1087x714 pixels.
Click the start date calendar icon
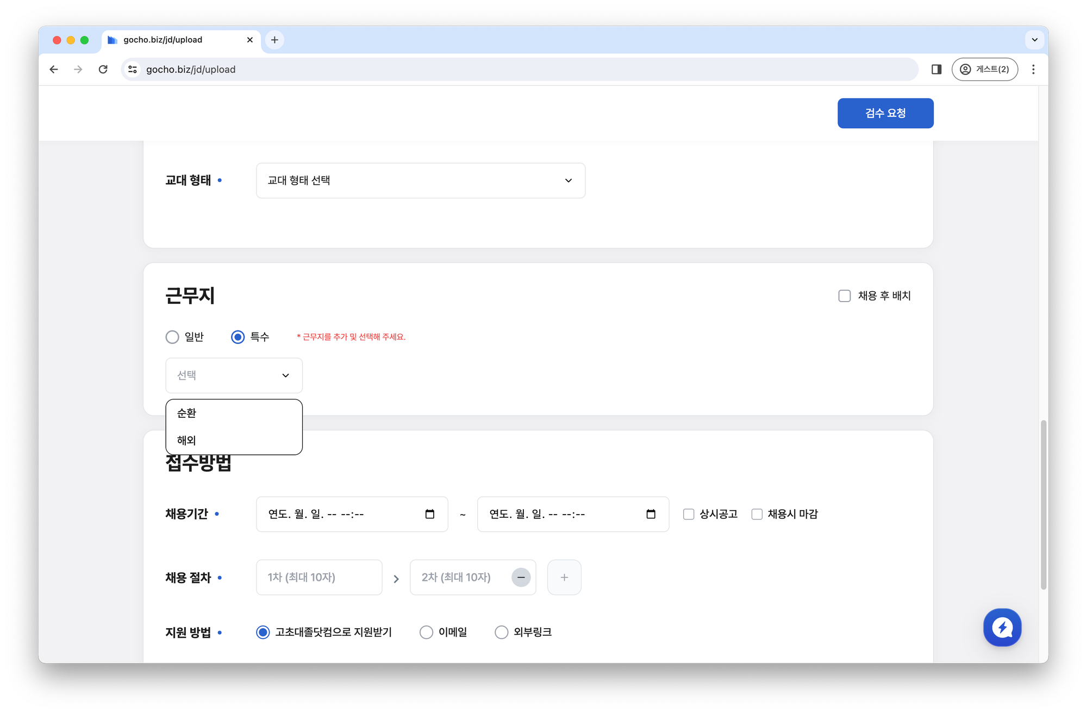429,514
